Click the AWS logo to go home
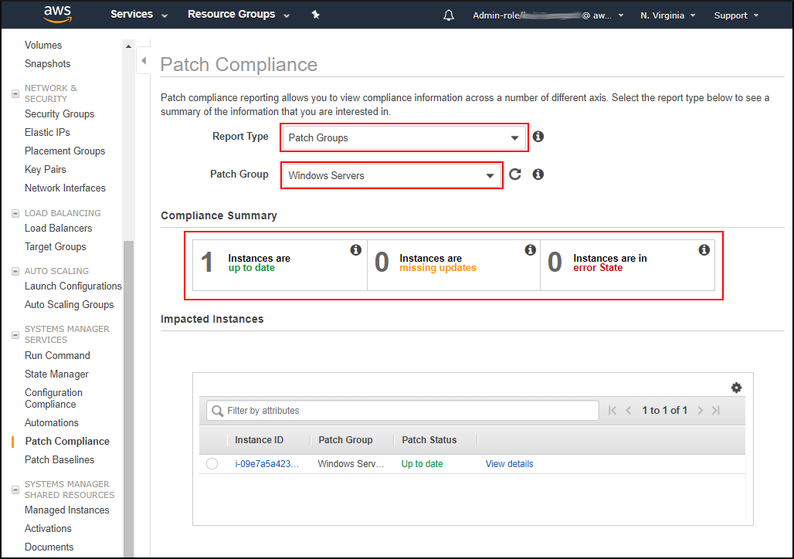This screenshot has width=794, height=559. [x=57, y=15]
